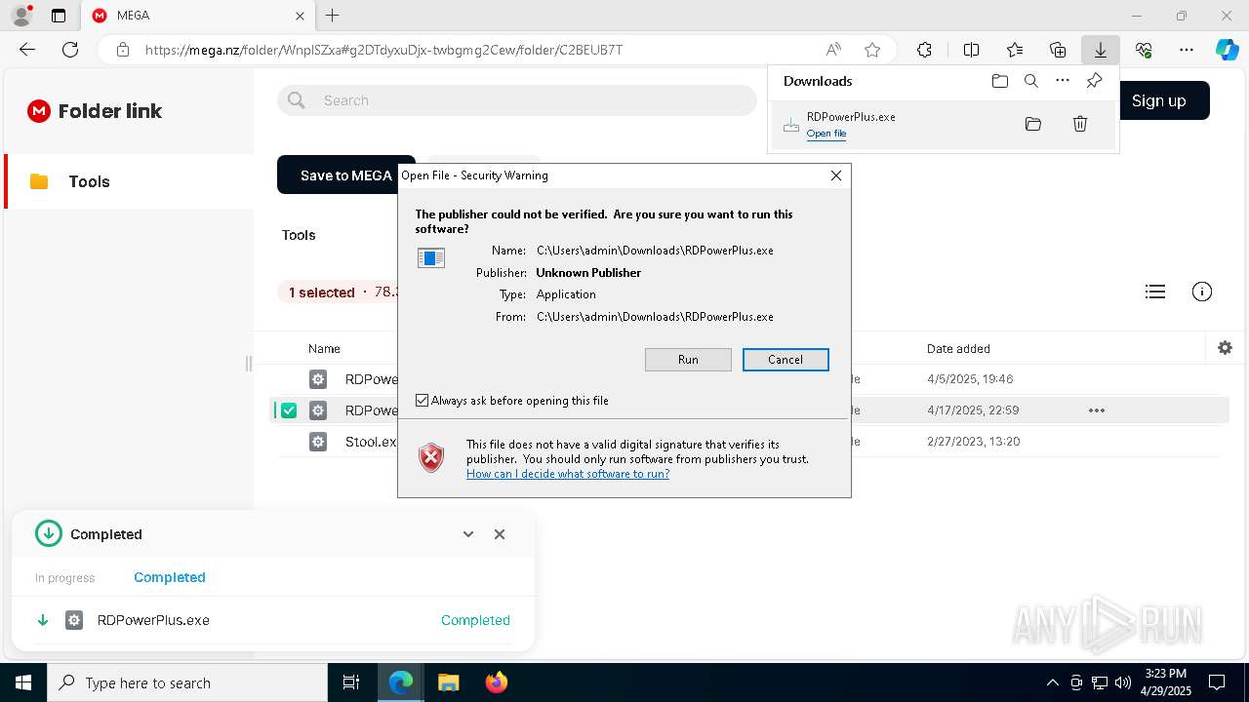Uncheck Always ask before opening this file

coord(422,401)
